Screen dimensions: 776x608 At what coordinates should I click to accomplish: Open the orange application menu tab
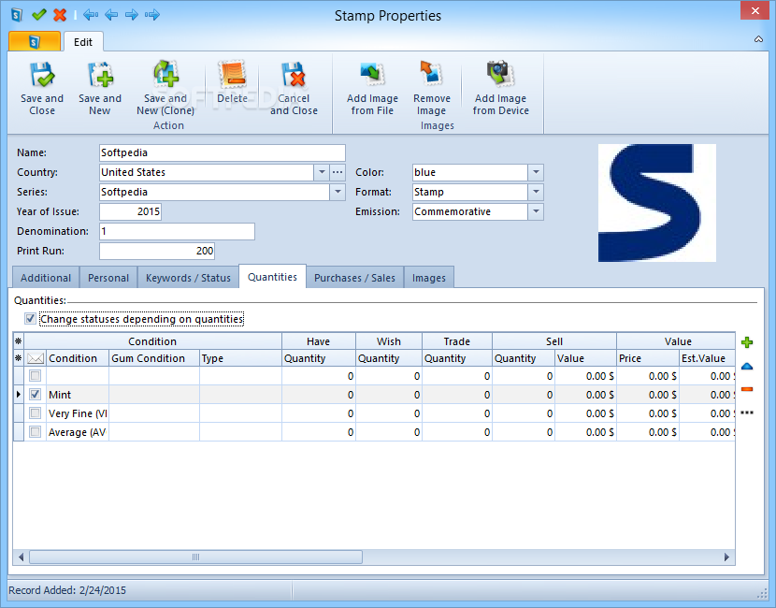pos(35,41)
